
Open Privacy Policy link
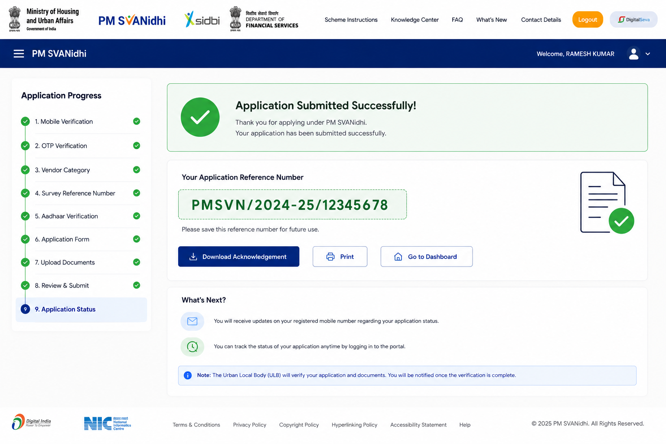250,425
